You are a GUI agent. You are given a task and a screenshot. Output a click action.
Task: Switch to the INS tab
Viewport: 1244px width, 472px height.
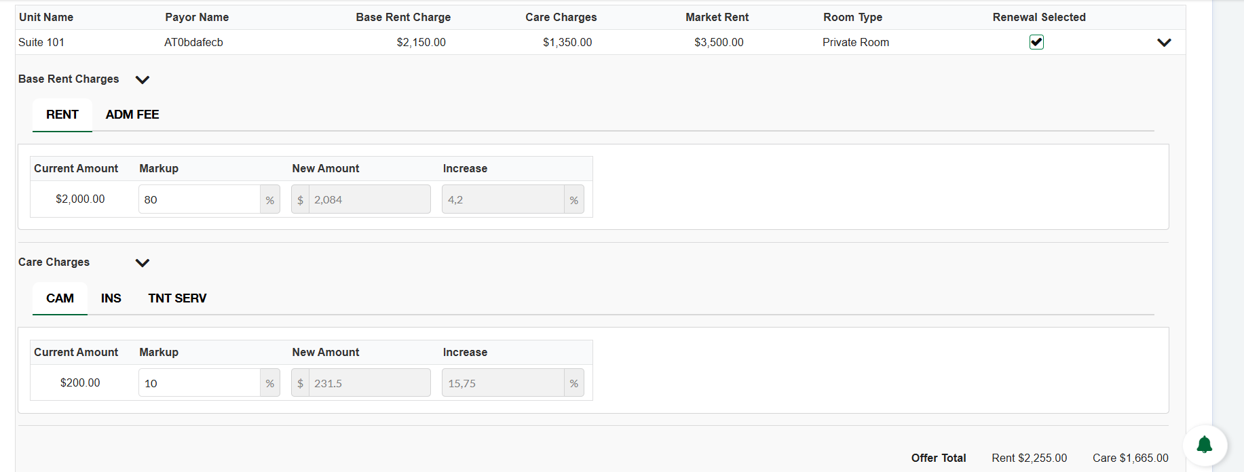coord(111,298)
